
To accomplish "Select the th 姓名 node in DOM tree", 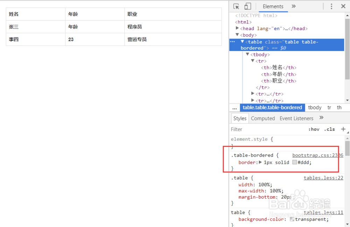I will (x=279, y=68).
